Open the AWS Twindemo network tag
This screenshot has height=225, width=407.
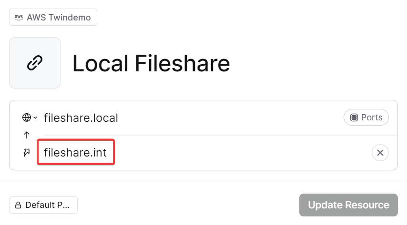click(53, 18)
